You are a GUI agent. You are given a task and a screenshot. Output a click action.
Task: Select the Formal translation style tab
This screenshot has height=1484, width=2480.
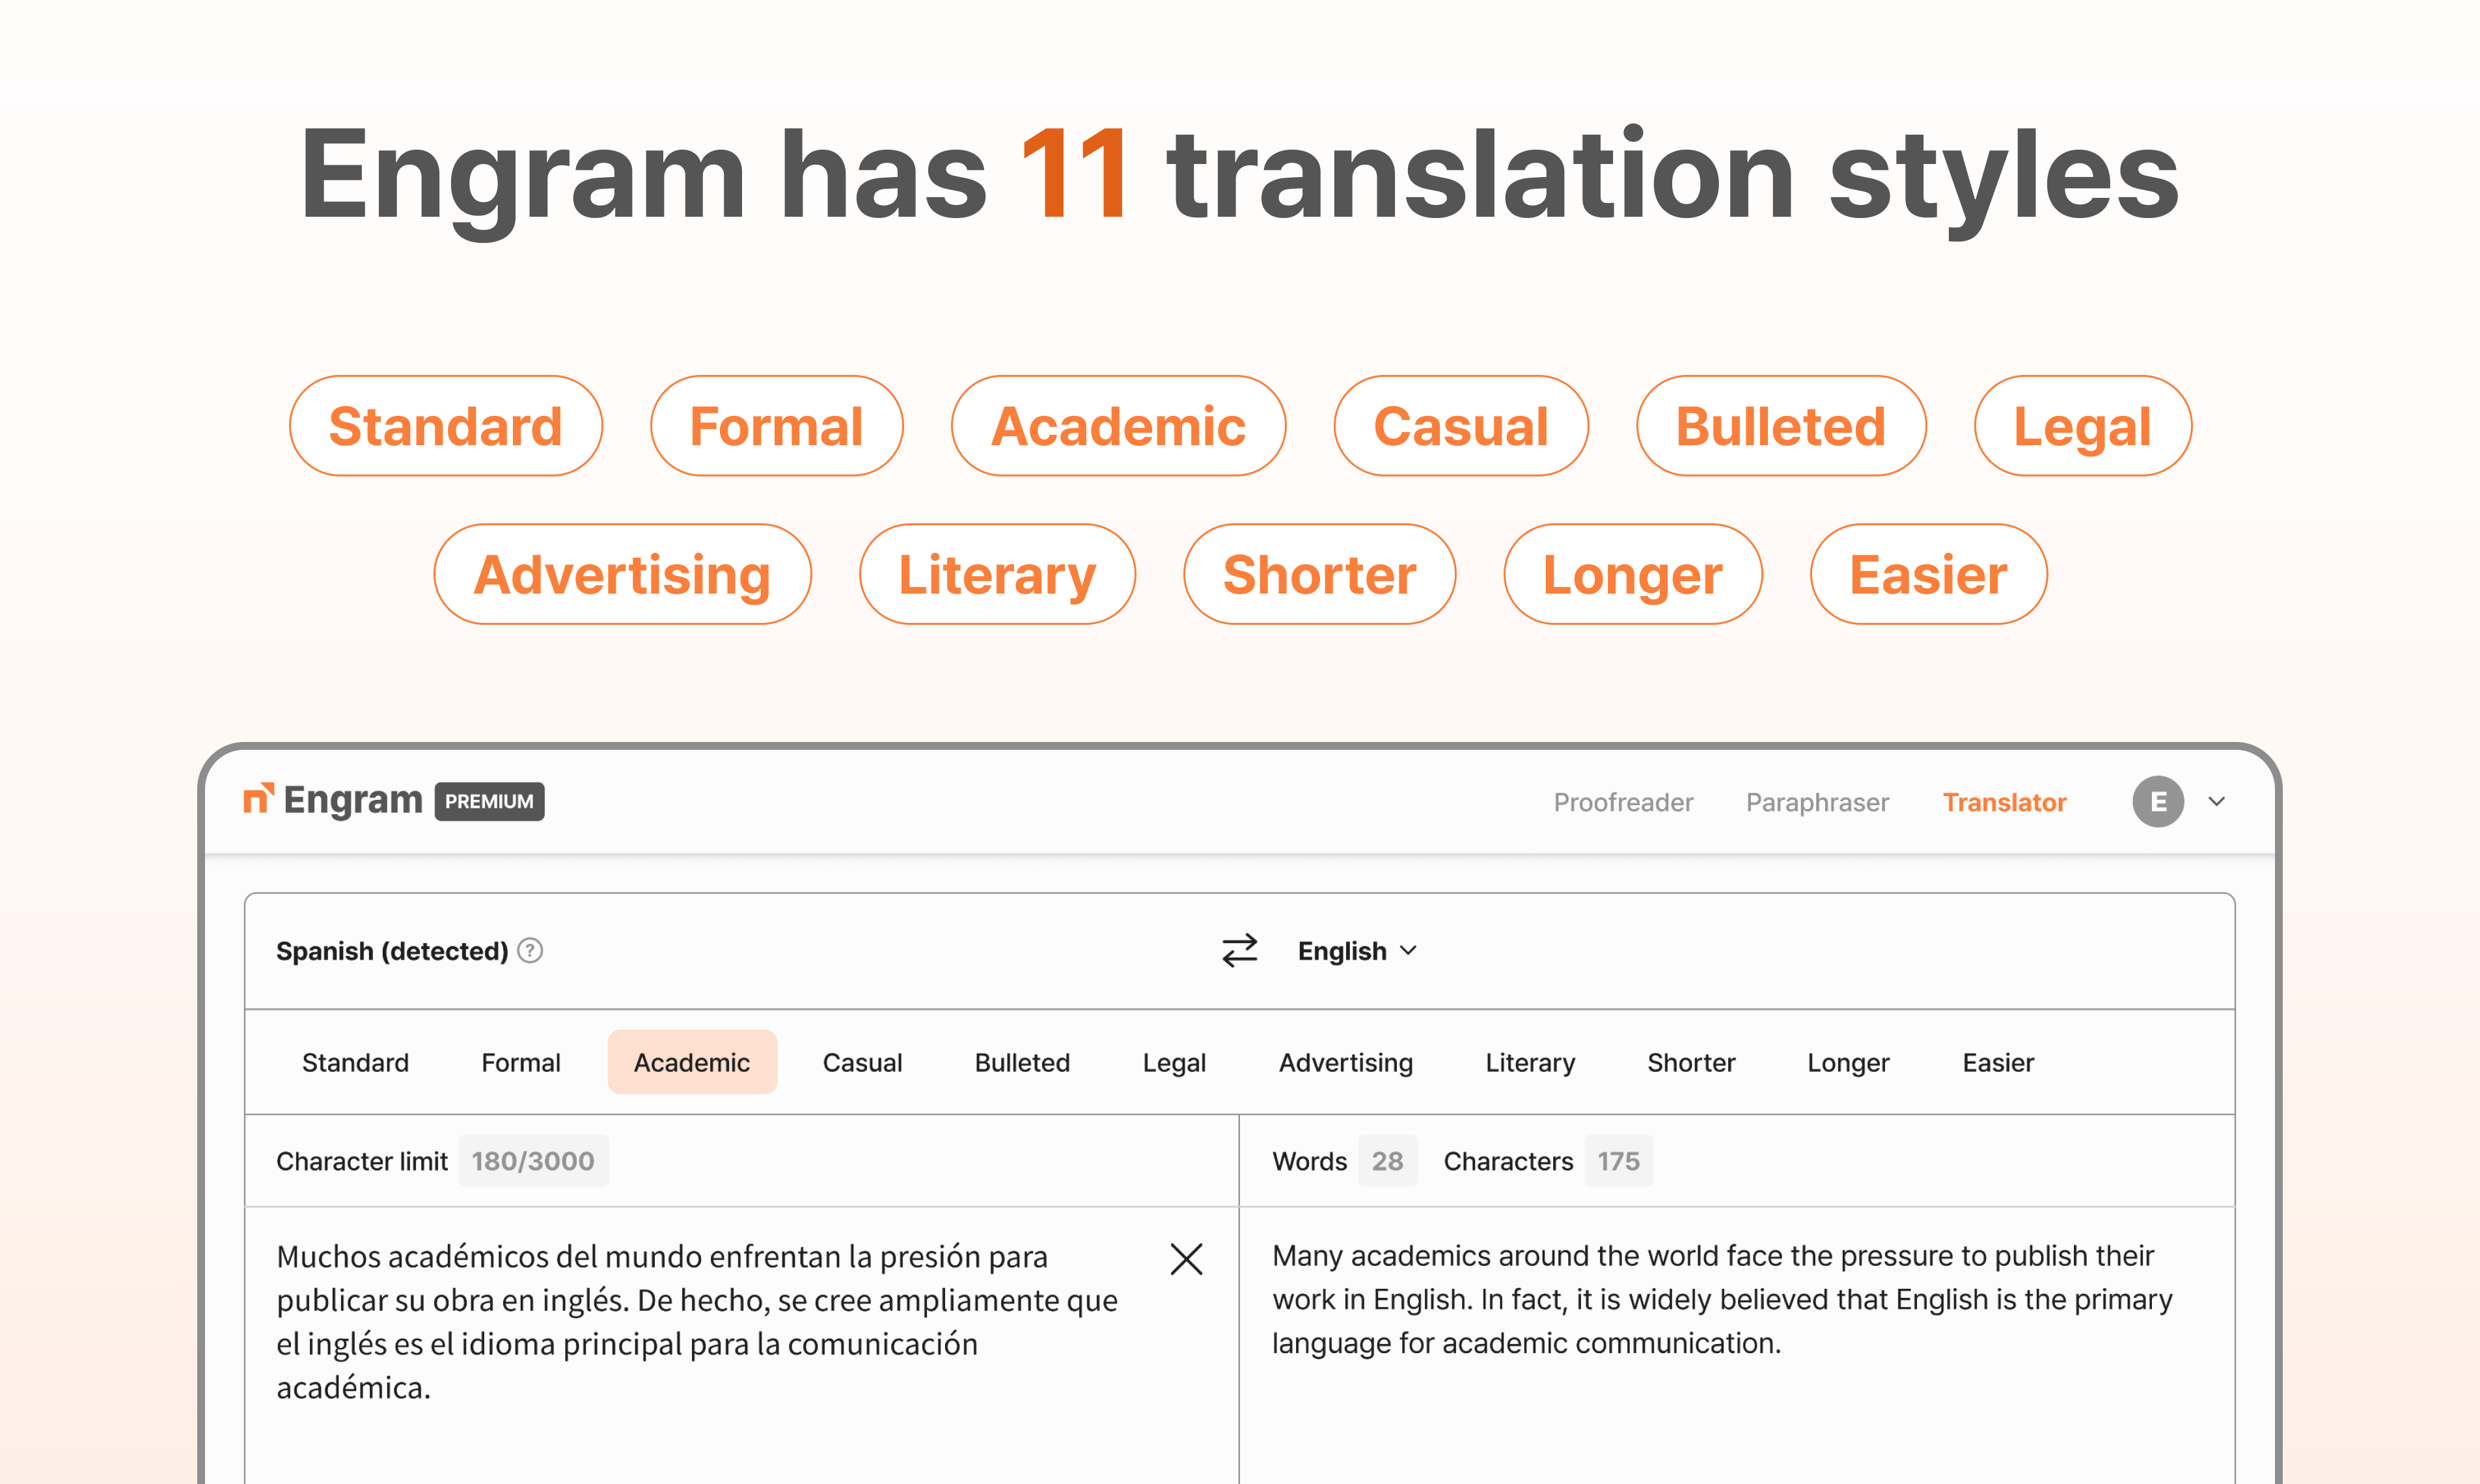520,1062
